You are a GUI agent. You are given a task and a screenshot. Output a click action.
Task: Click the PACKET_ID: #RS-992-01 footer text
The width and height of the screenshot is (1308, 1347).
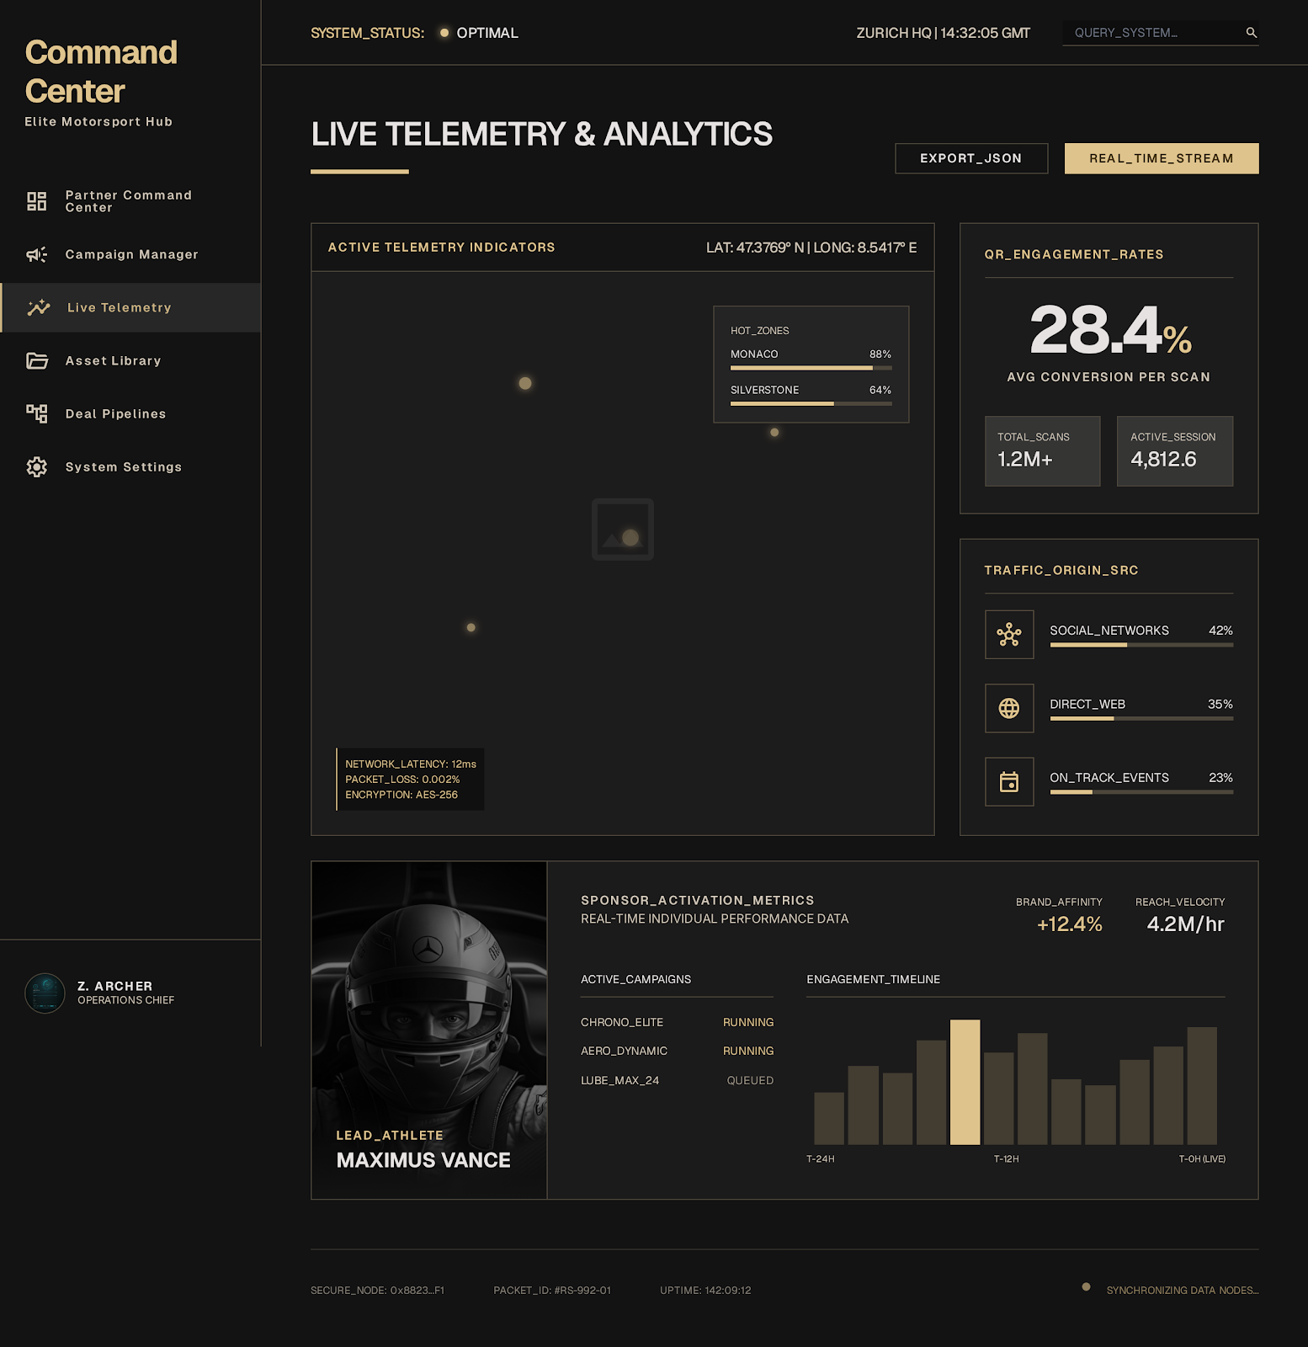(552, 1290)
